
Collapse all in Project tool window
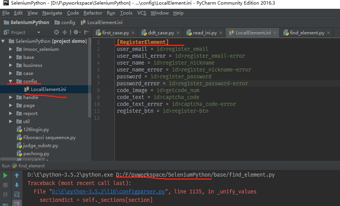coord(64,32)
